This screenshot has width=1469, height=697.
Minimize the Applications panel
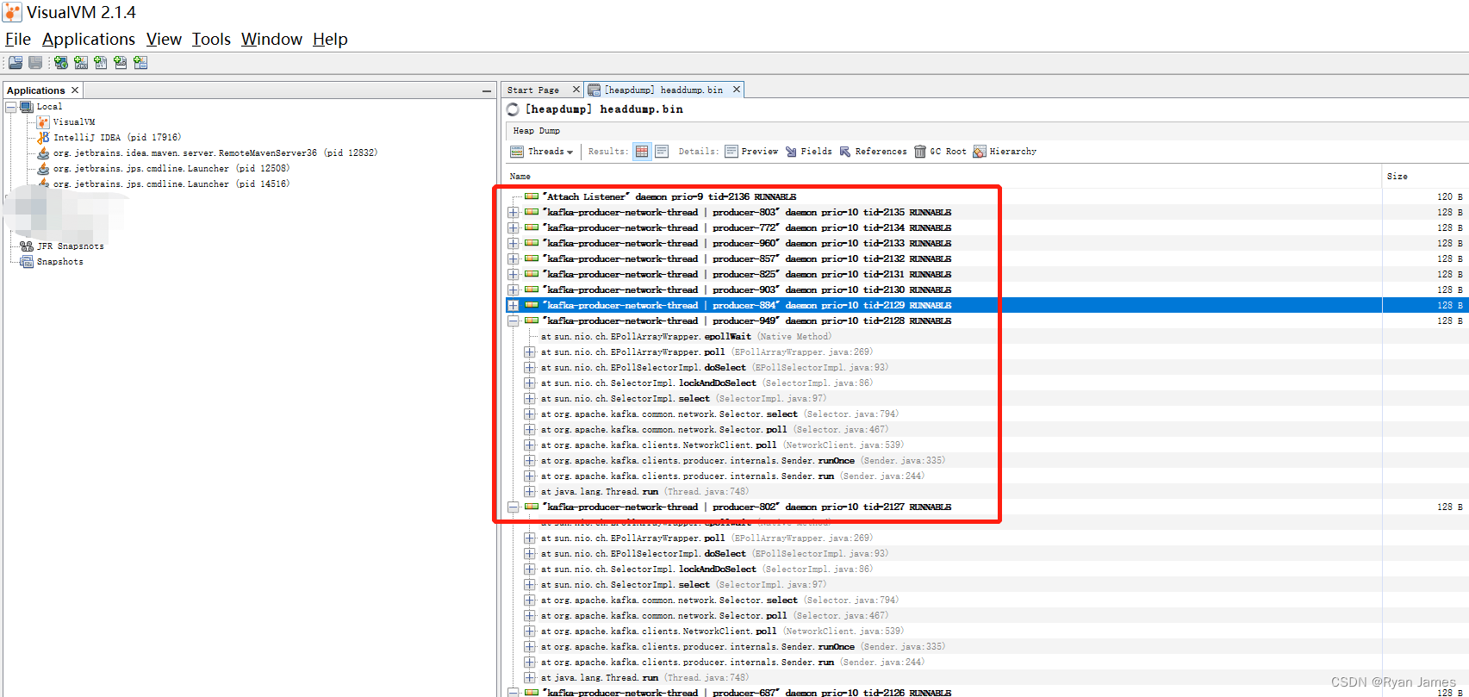point(487,90)
